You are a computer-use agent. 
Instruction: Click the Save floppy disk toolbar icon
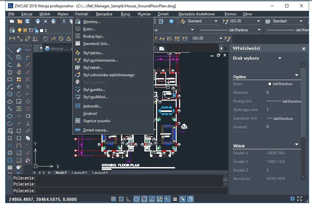28,21
